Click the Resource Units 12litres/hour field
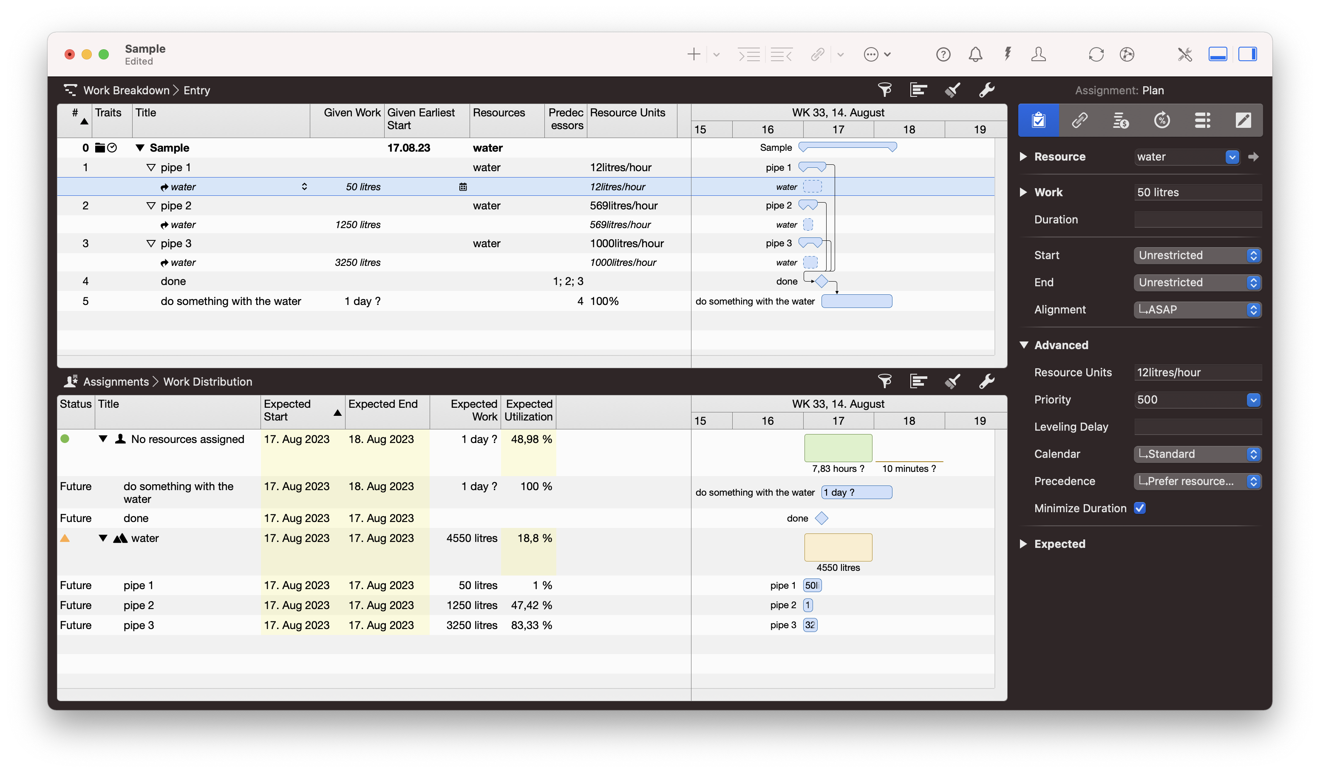Viewport: 1320px width, 773px height. tap(1198, 372)
